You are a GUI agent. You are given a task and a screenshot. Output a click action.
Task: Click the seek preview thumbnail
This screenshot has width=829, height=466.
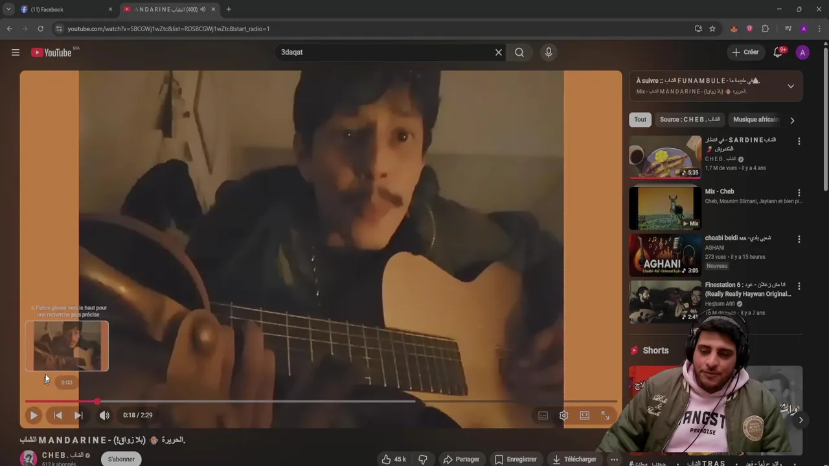pyautogui.click(x=67, y=346)
